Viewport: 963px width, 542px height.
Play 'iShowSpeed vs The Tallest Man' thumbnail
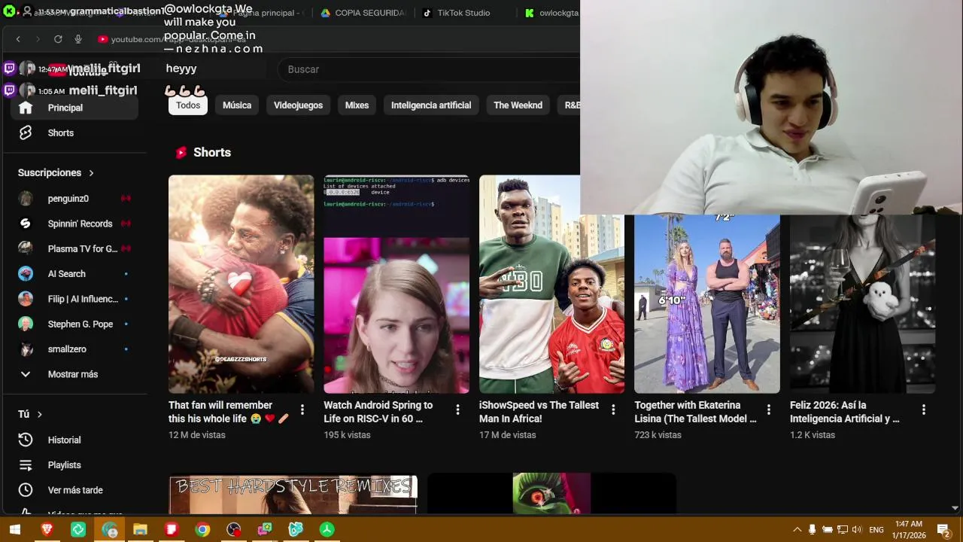point(551,284)
